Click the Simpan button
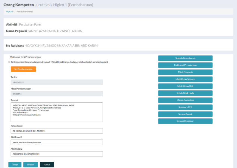 click(30, 164)
